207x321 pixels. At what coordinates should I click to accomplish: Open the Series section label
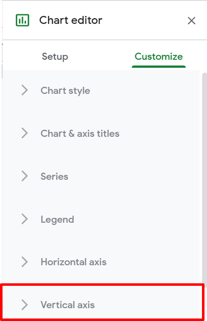tap(54, 176)
